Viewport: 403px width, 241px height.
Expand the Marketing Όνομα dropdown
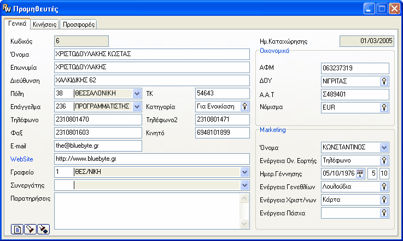pos(384,147)
